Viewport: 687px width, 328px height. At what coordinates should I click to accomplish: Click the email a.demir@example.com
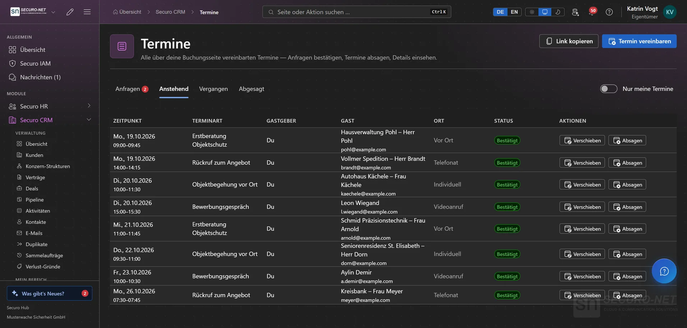(x=366, y=281)
